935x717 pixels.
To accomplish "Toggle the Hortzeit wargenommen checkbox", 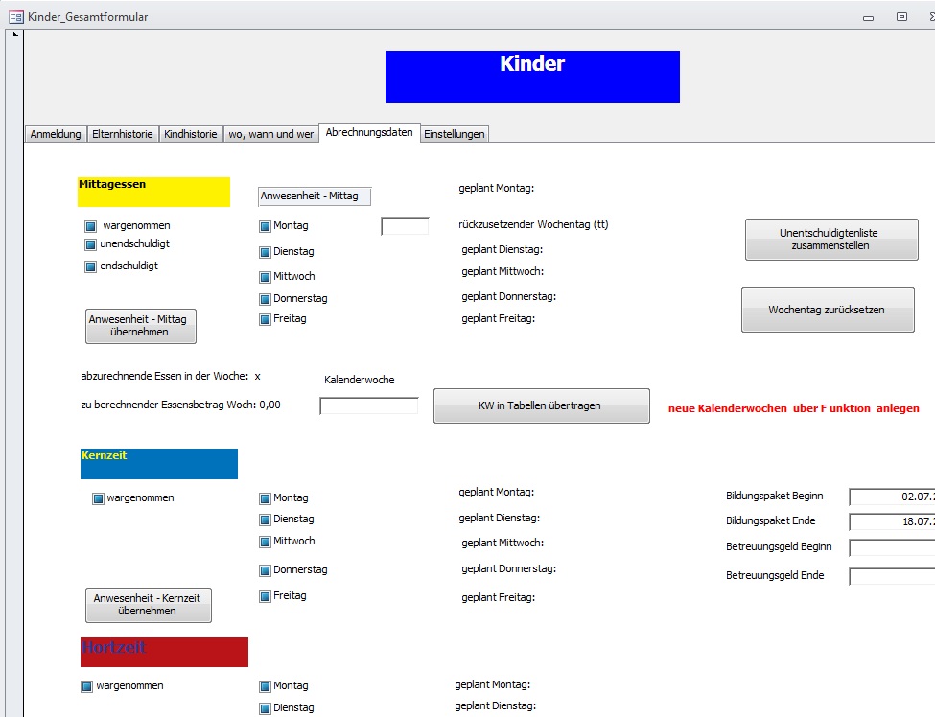I will coord(87,686).
